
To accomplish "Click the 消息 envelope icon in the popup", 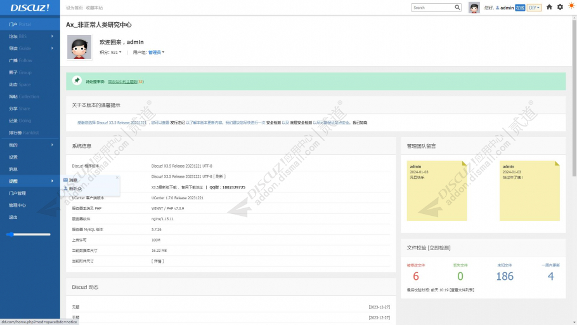I will (65, 180).
